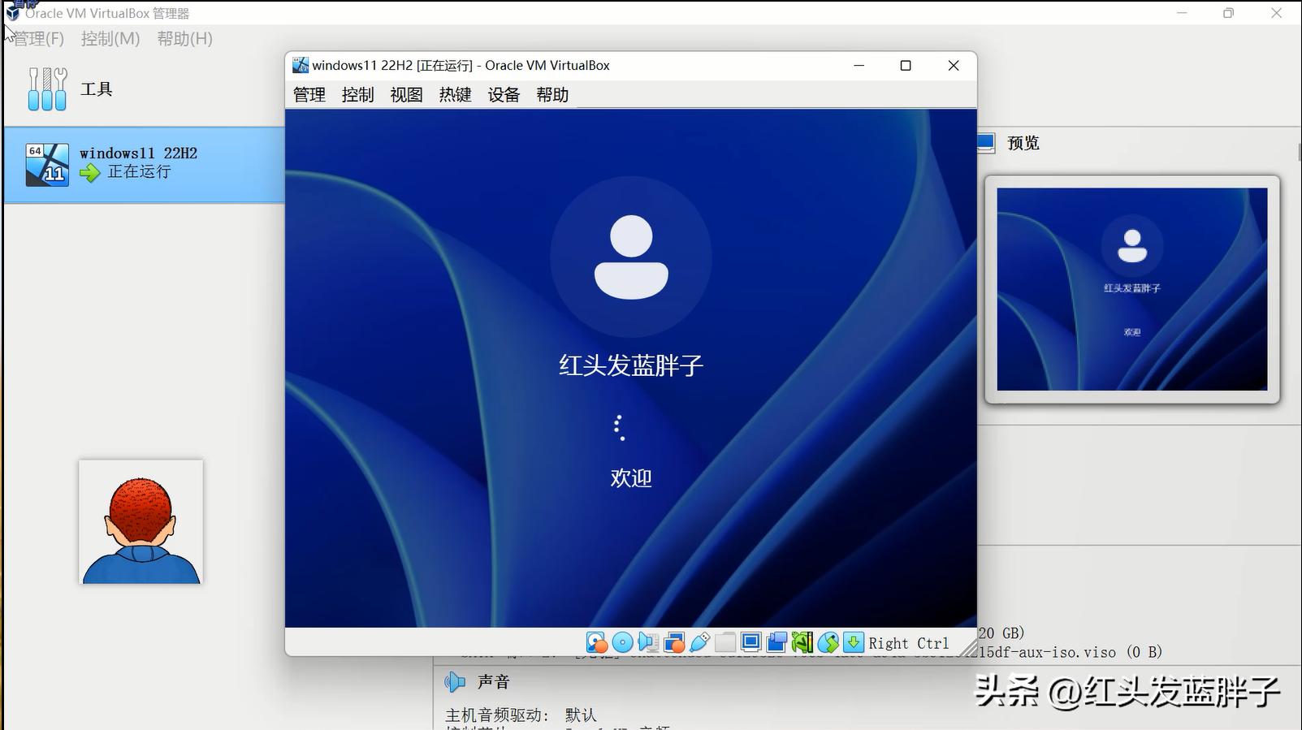
Task: Click the shared folders status icon
Action: tap(725, 643)
